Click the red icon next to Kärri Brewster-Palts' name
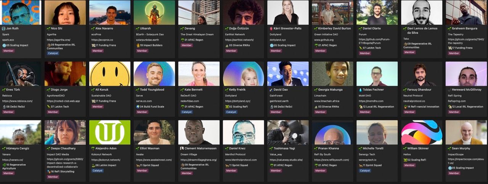488x184 pixels. pyautogui.click(x=271, y=29)
